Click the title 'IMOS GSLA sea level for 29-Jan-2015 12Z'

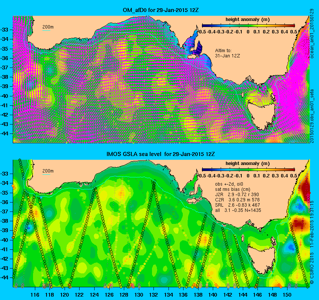pyautogui.click(x=161, y=154)
